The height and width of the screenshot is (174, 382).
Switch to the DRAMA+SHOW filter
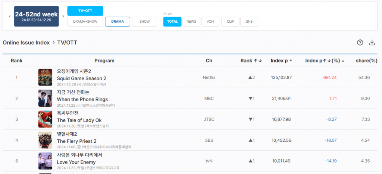click(x=85, y=22)
